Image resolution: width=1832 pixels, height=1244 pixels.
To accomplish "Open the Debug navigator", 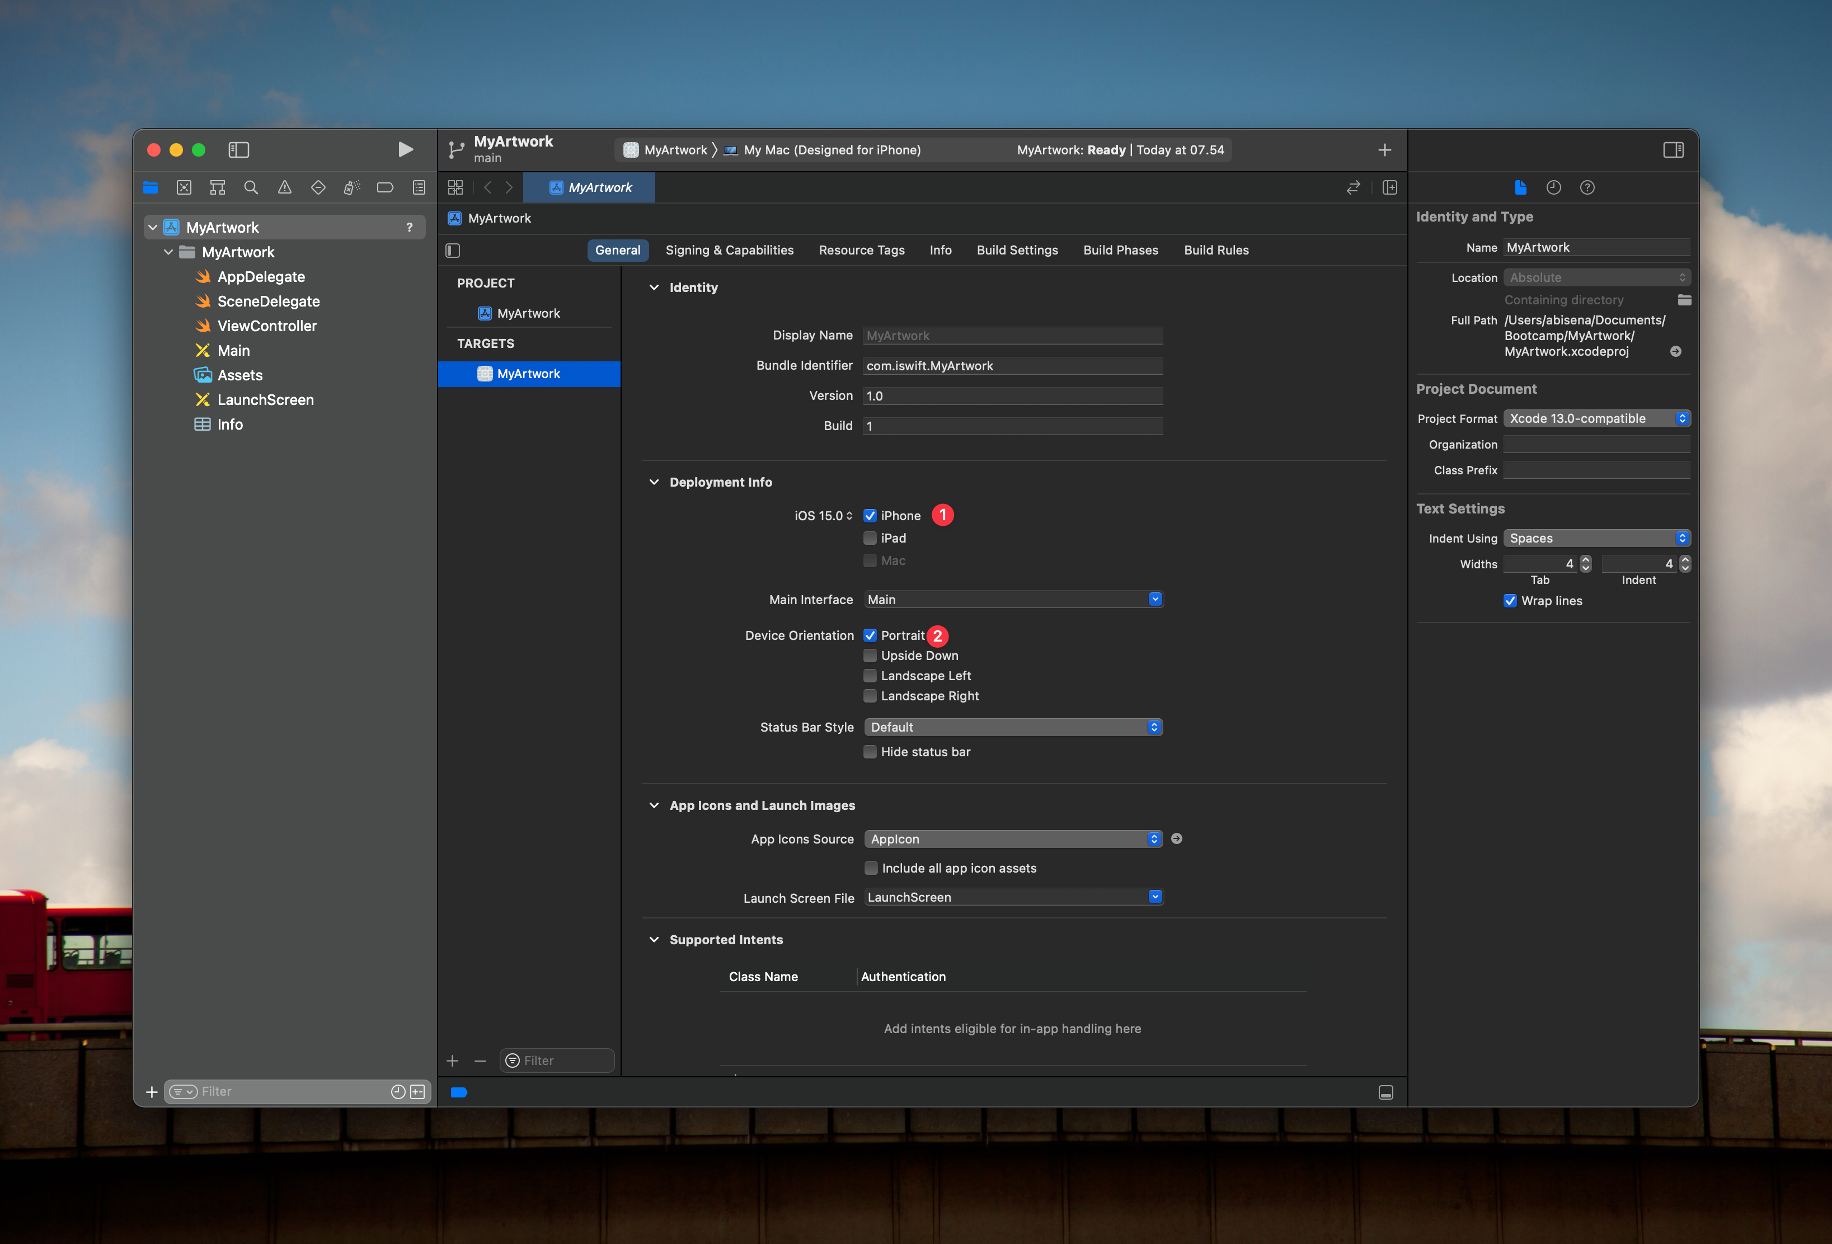I will 351,187.
